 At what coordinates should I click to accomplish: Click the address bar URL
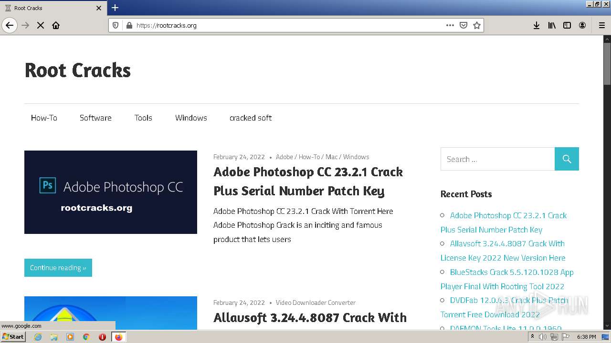[166, 25]
